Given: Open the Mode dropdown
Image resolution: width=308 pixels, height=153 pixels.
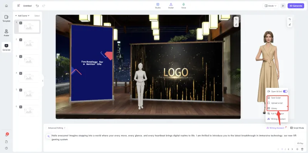Looking at the screenshot, I should pos(271,6).
